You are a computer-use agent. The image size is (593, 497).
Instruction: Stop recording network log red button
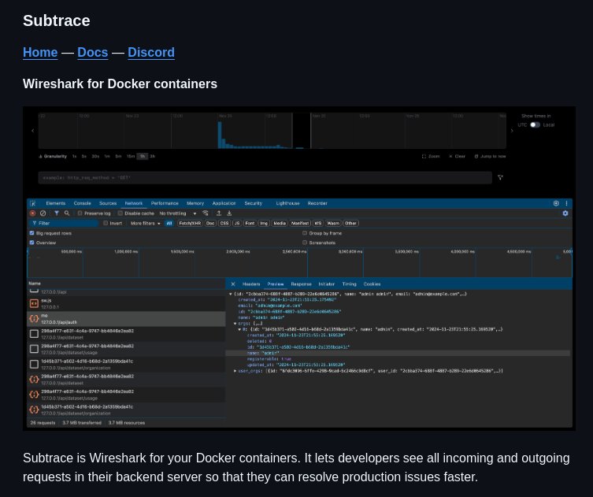33,213
